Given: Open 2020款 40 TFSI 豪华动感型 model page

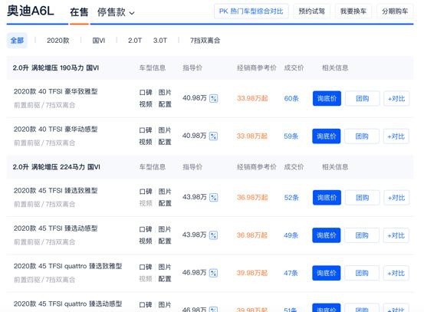Looking at the screenshot, I should 55,130.
